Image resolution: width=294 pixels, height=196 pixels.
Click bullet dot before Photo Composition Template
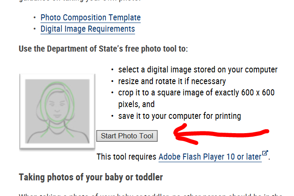(34, 17)
